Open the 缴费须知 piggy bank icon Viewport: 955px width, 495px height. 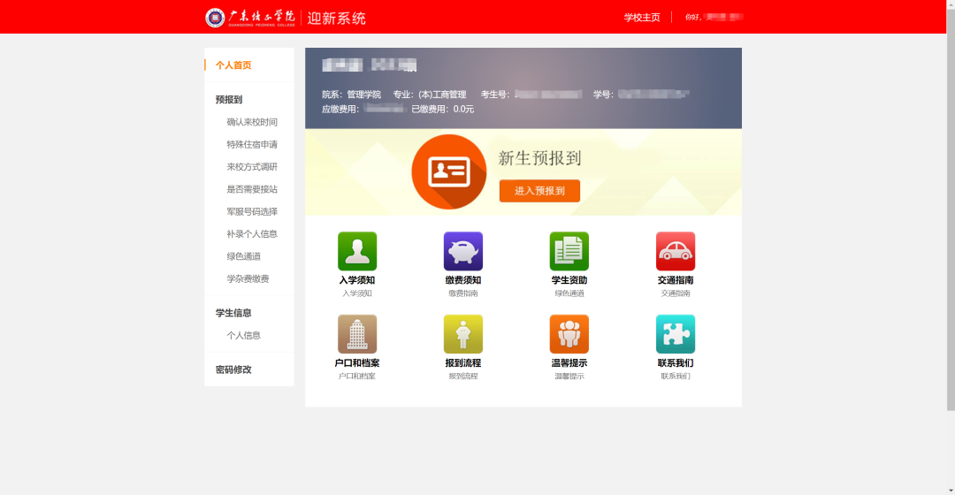462,251
